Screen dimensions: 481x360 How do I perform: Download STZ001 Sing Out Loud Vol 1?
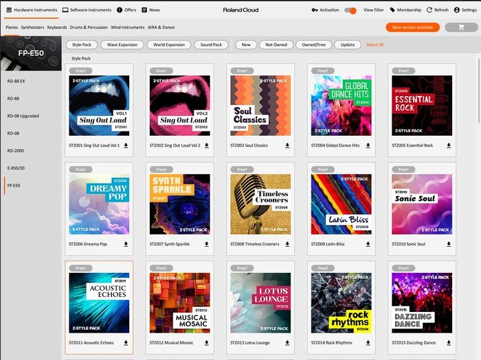point(126,145)
